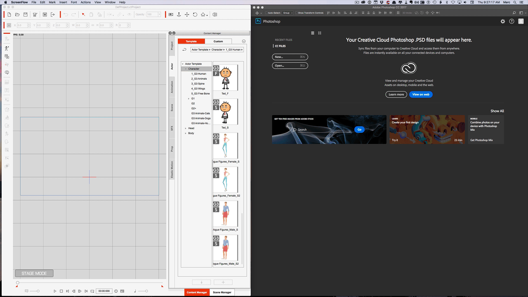Click the View on web button

pyautogui.click(x=421, y=94)
